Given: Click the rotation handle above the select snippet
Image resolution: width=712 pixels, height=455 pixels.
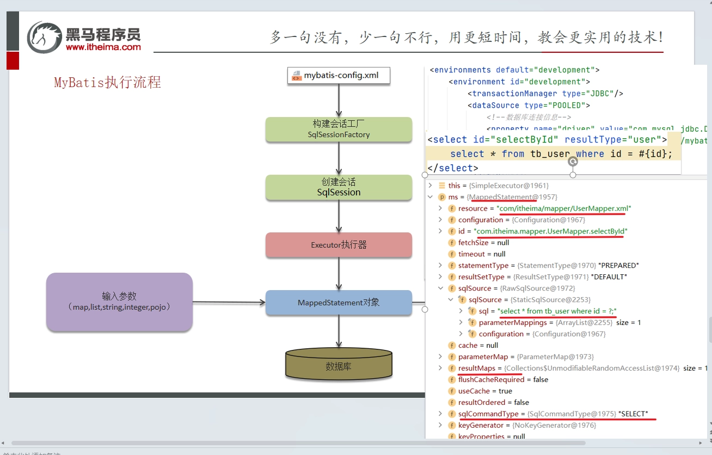Looking at the screenshot, I should tap(573, 162).
